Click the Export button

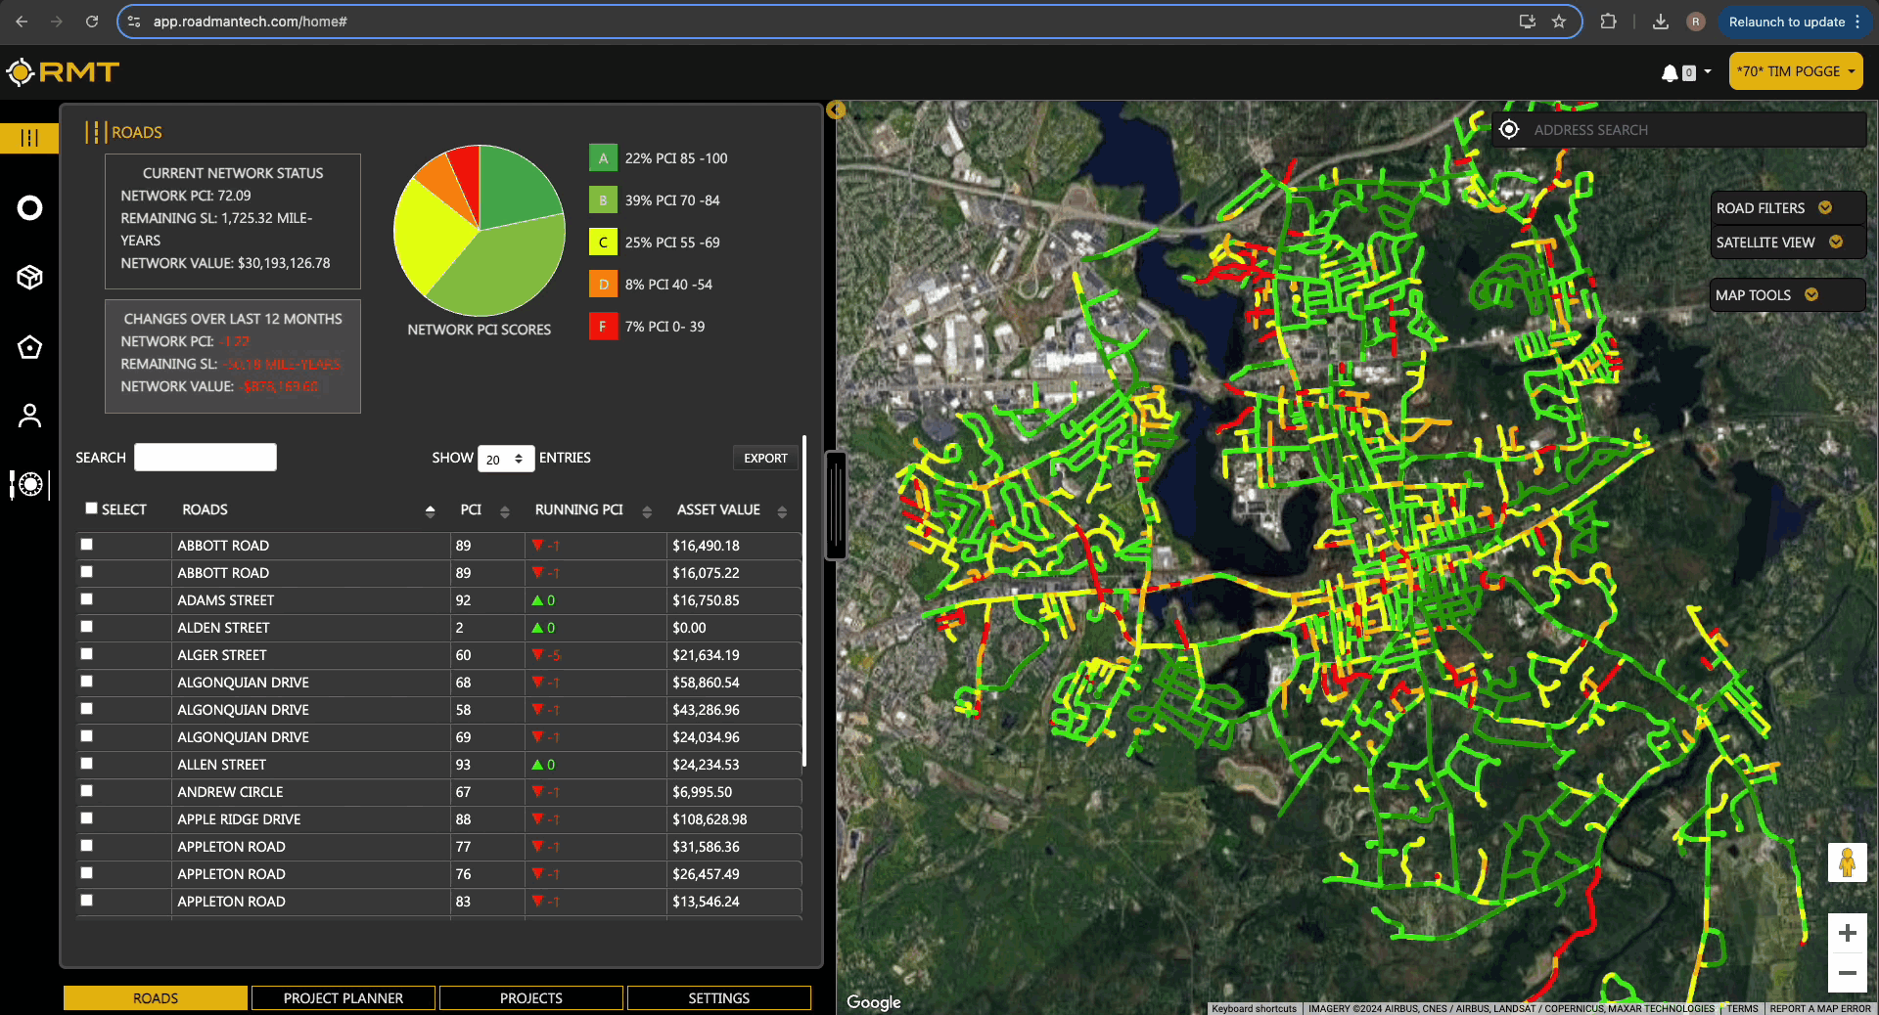click(x=765, y=459)
